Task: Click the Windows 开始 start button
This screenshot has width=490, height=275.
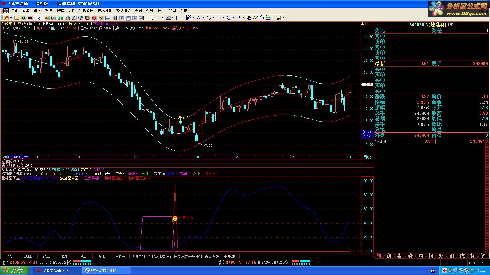Action: click(x=15, y=270)
